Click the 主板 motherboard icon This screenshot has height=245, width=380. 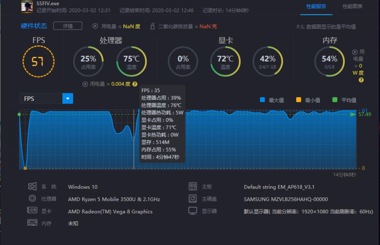coord(193,186)
